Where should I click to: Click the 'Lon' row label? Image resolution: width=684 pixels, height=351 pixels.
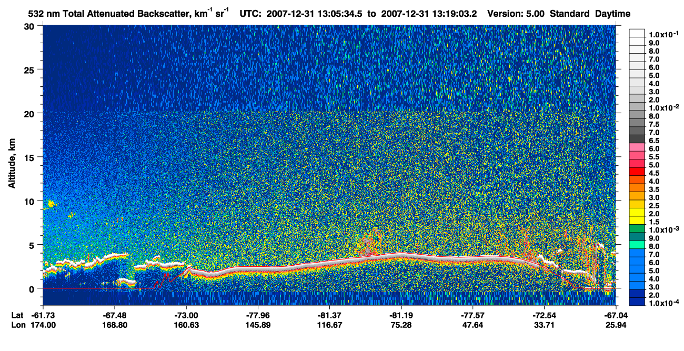click(17, 325)
